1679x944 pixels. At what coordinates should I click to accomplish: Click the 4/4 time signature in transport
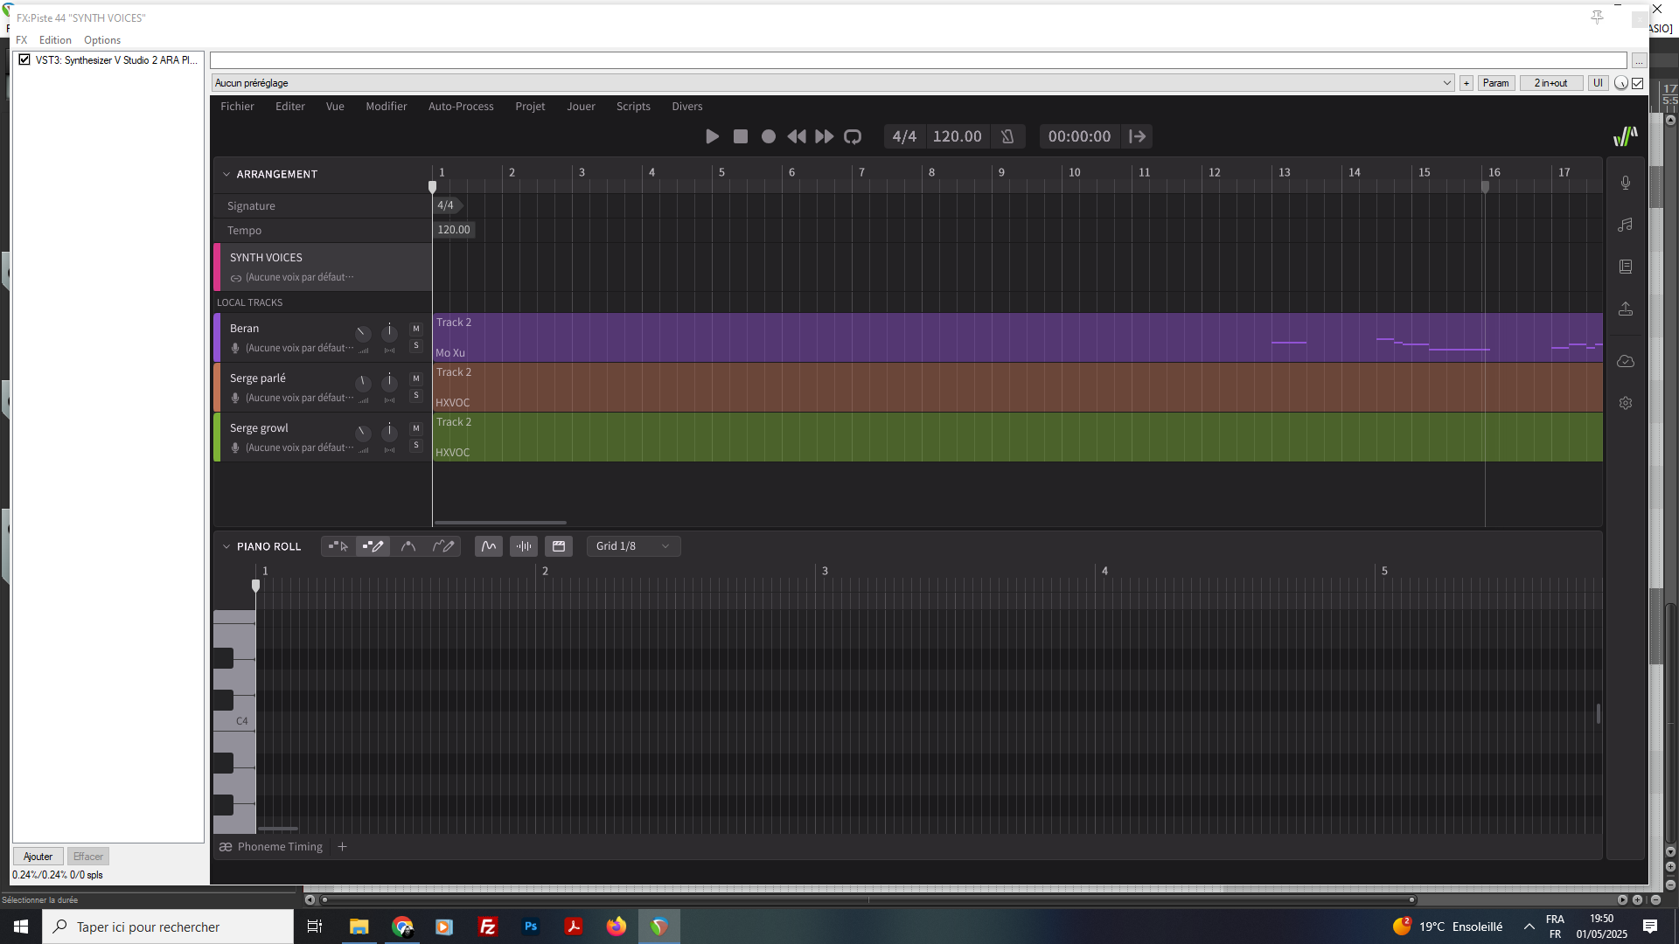pyautogui.click(x=904, y=136)
